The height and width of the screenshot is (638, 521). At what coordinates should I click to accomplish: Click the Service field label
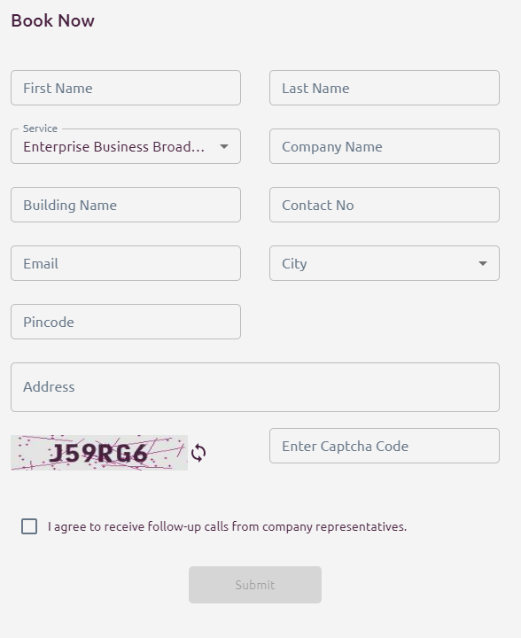pos(40,128)
